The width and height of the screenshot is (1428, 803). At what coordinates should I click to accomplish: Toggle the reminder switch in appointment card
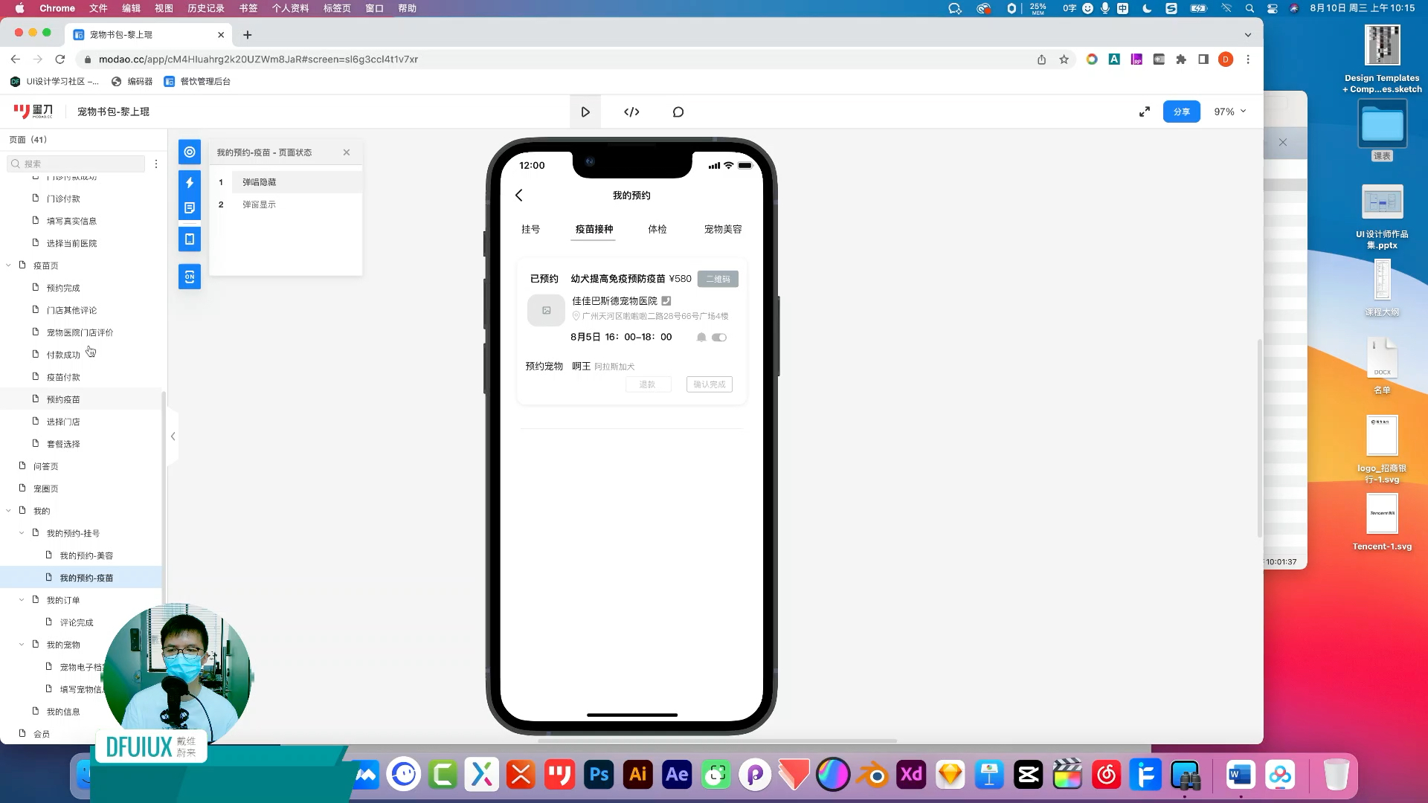(x=719, y=338)
